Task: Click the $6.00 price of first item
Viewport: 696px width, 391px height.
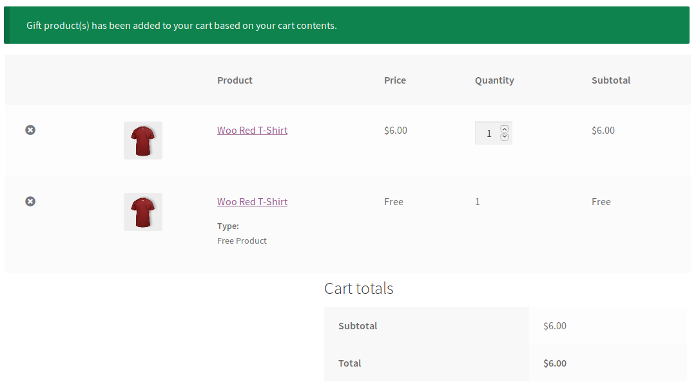Action: (396, 130)
